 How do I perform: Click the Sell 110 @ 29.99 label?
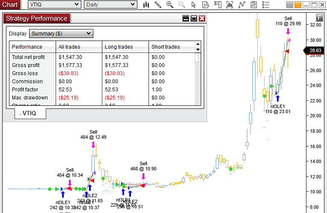[288, 21]
